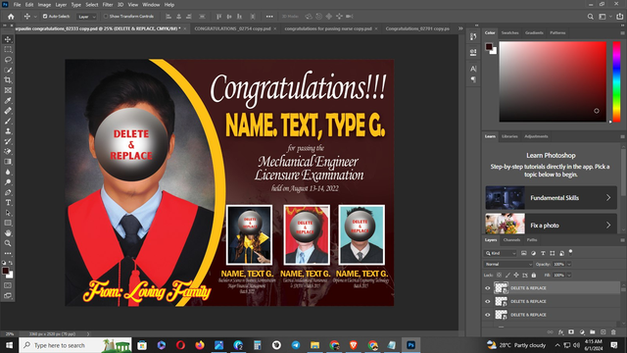
Task: Select the Lasso tool
Action: tap(8, 60)
